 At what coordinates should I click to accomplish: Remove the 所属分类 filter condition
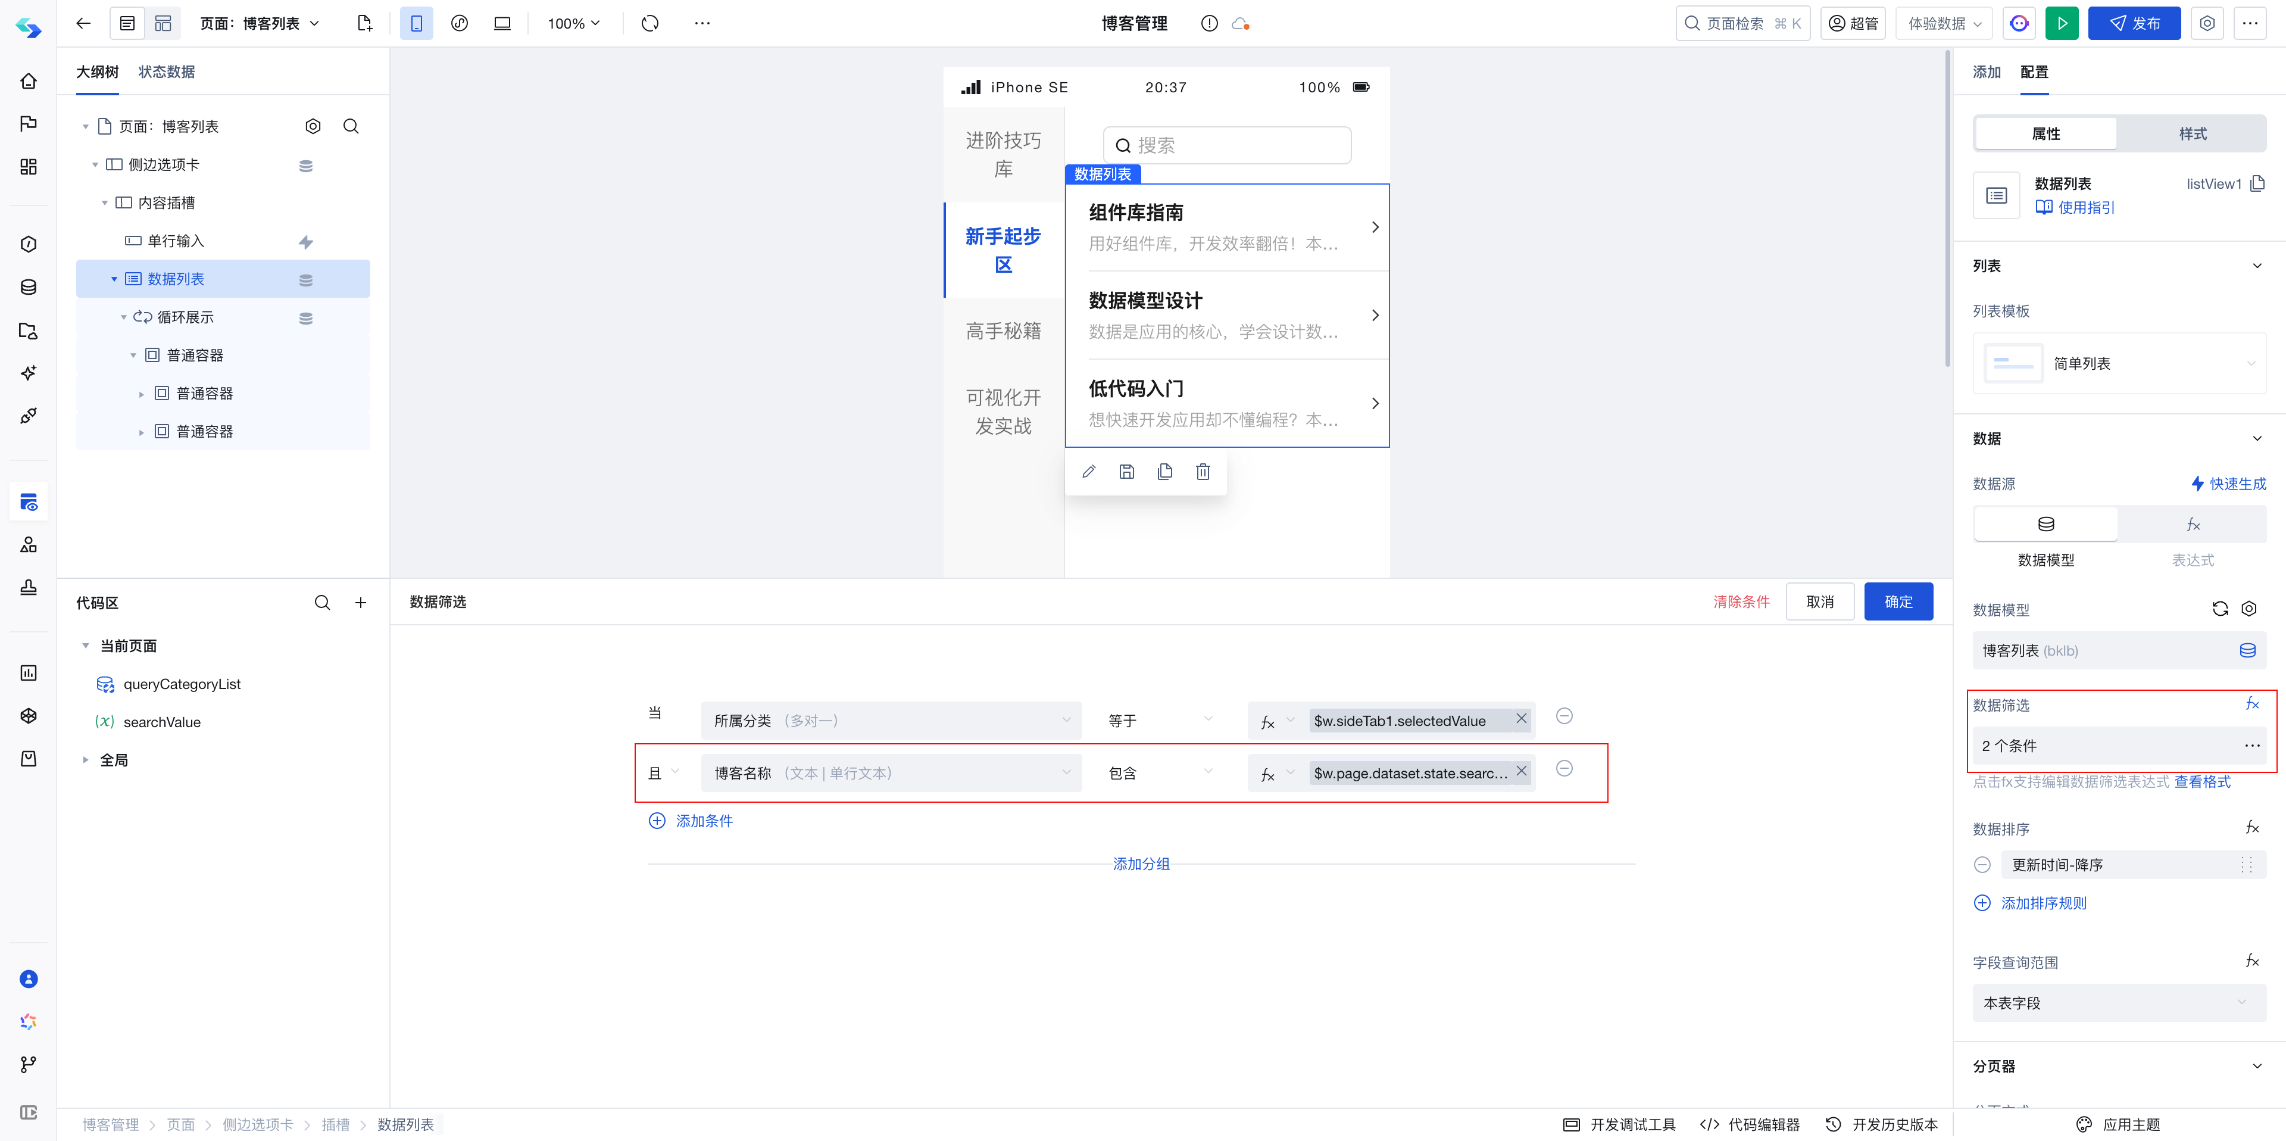point(1564,716)
